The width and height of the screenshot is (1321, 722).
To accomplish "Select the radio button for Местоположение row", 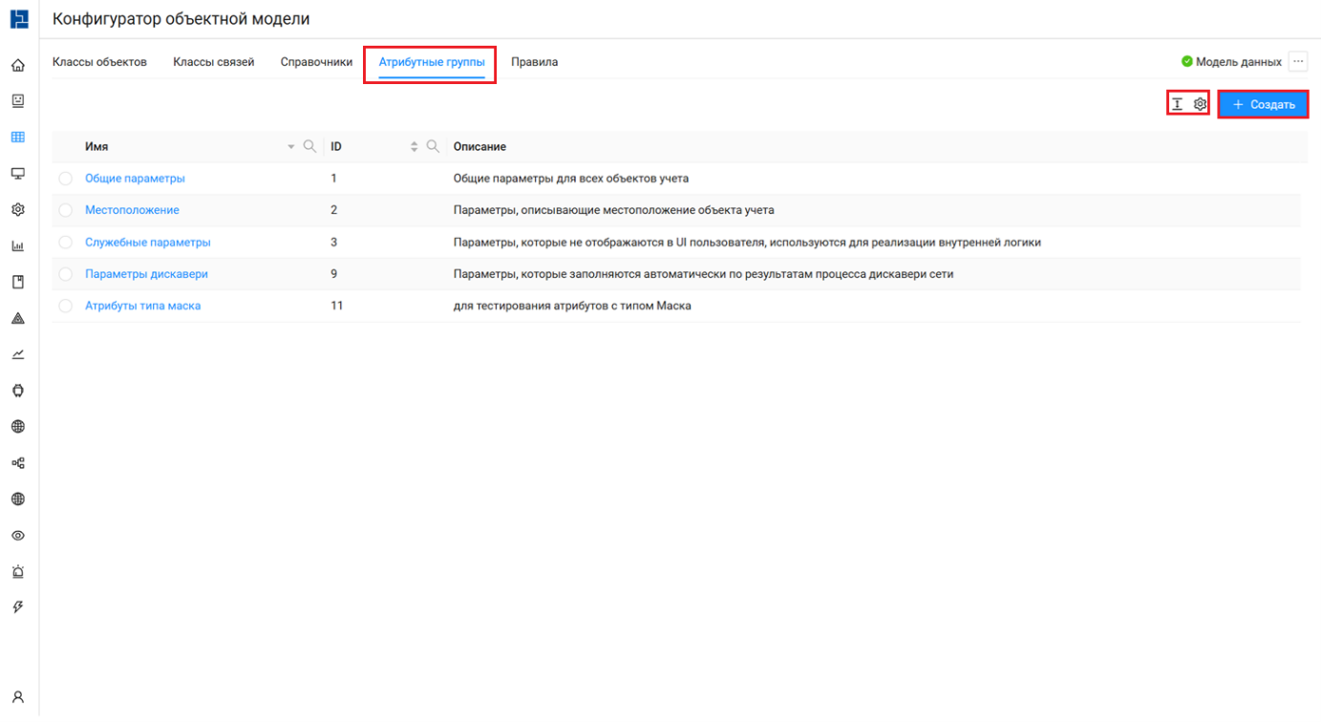I will (x=65, y=210).
